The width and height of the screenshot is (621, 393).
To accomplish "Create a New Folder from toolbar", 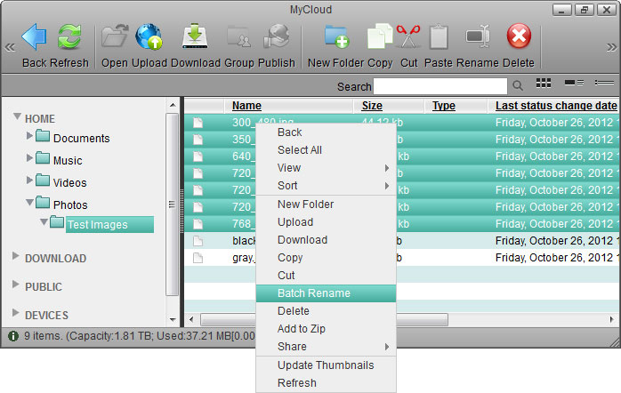I will [336, 37].
